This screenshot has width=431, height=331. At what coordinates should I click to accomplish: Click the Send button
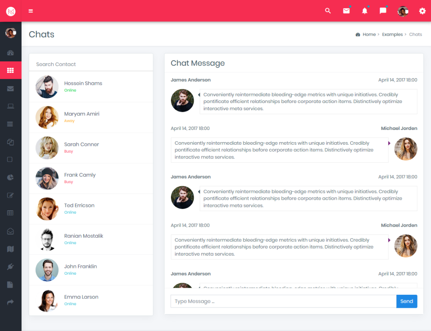coord(406,301)
